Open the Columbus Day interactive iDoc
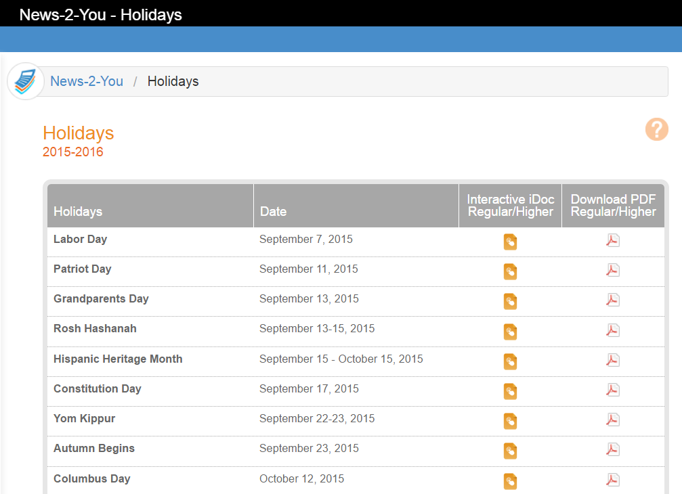Viewport: 682px width, 494px height. (510, 481)
